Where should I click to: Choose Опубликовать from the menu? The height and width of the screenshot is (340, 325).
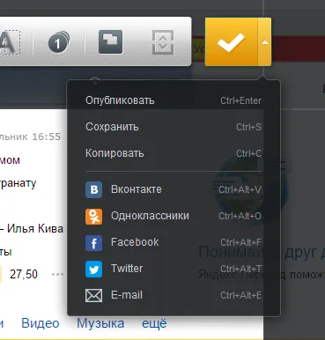[x=174, y=100]
